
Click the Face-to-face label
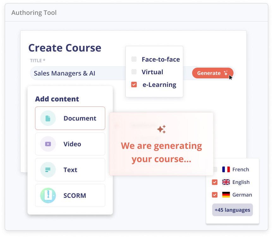[161, 59]
